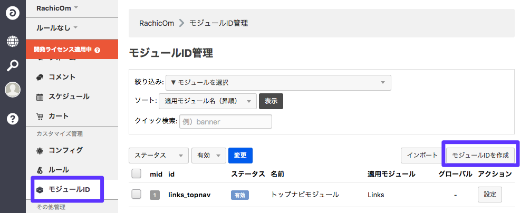This screenshot has height=213, width=520.
Task: Open the ステータス bulk action dropdown
Action: tap(158, 155)
